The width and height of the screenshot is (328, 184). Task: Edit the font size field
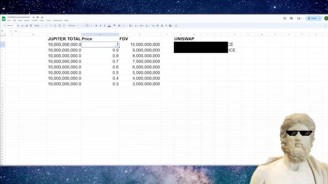point(87,26)
